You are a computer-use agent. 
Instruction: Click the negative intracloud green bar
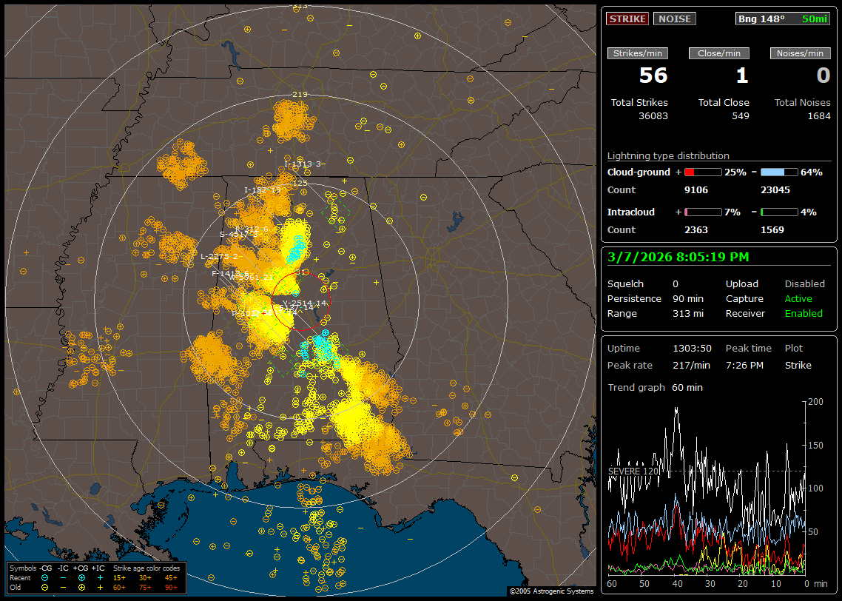click(779, 212)
